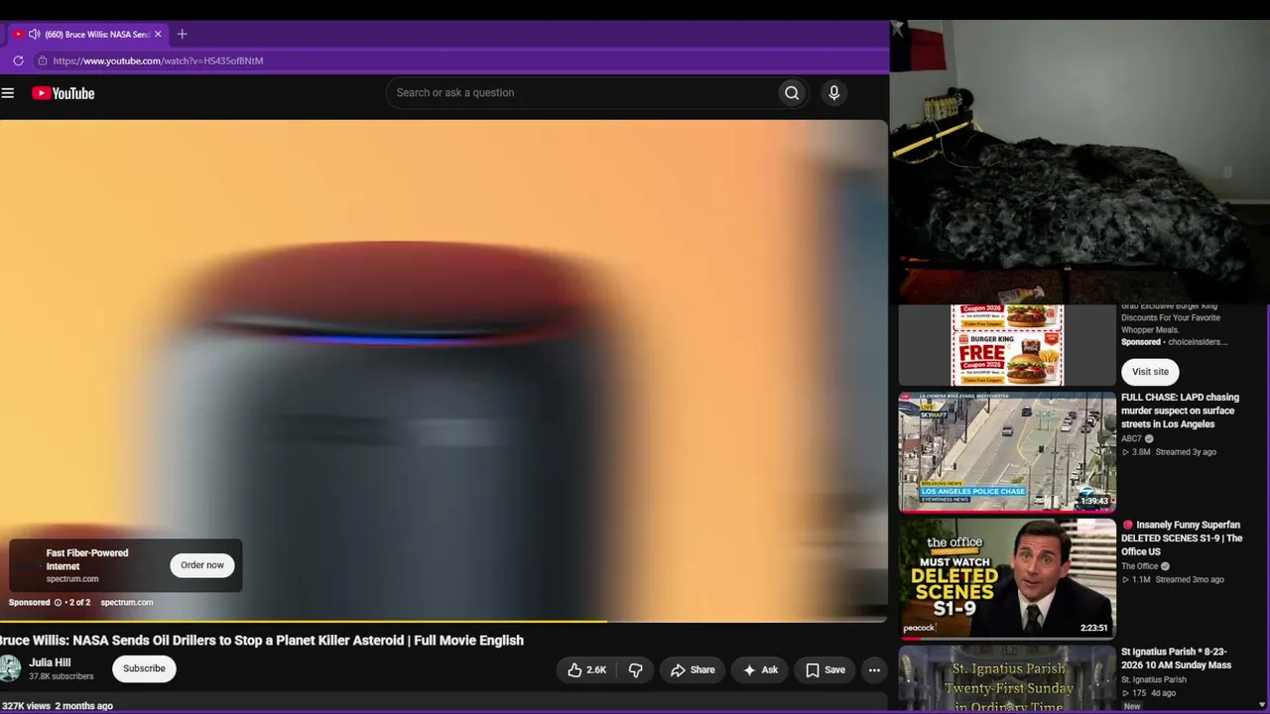Screen dimensions: 1270x714
Task: Select the browser address bar URL
Action: [158, 60]
